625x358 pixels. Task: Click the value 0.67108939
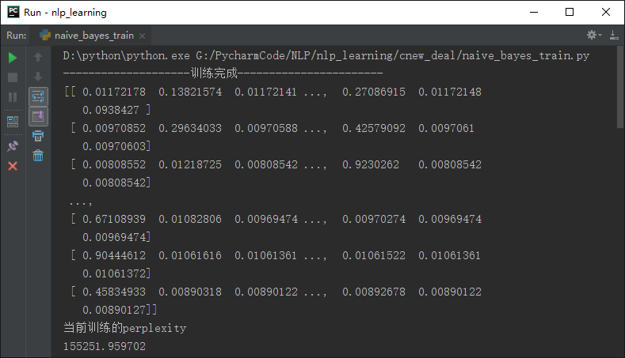pyautogui.click(x=114, y=219)
